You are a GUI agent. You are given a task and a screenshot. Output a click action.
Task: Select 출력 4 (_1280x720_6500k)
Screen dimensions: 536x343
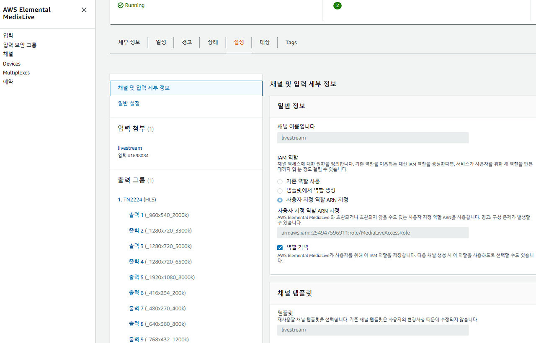pyautogui.click(x=160, y=261)
